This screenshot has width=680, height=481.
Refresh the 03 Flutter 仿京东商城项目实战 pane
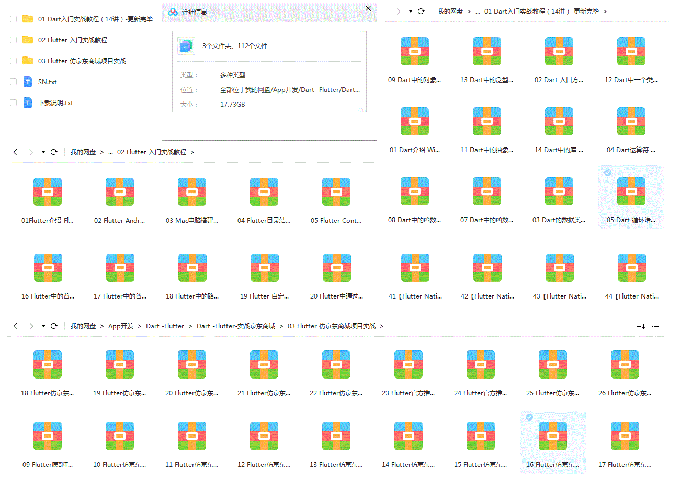pos(53,326)
